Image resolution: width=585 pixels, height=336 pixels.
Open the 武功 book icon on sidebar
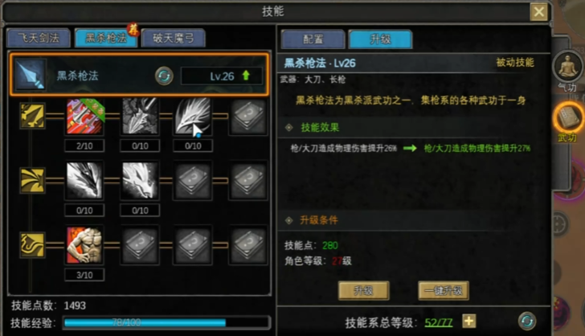(x=569, y=118)
